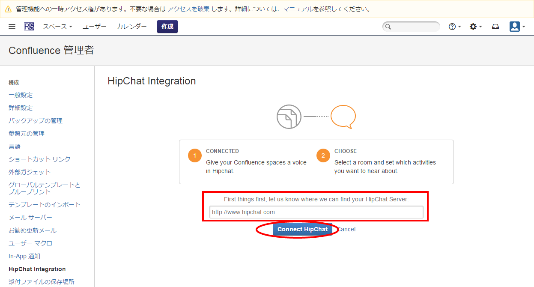Focus the header search field
534x287 pixels.
[411, 27]
